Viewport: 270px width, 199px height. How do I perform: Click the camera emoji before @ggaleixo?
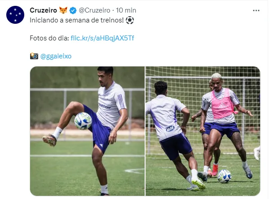[34, 56]
